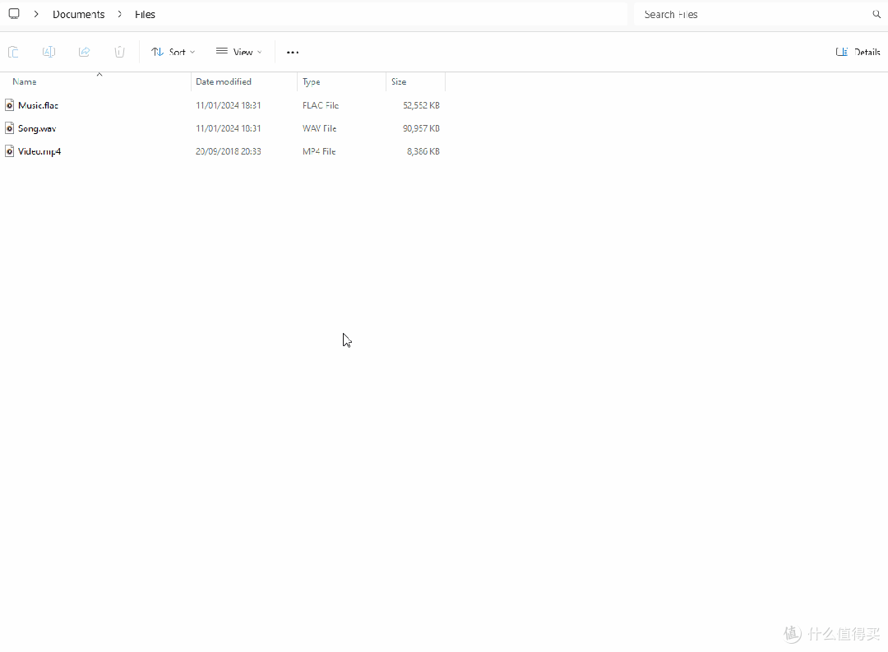The image size is (888, 652).
Task: Navigate to the Documents breadcrumb
Action: [x=79, y=14]
